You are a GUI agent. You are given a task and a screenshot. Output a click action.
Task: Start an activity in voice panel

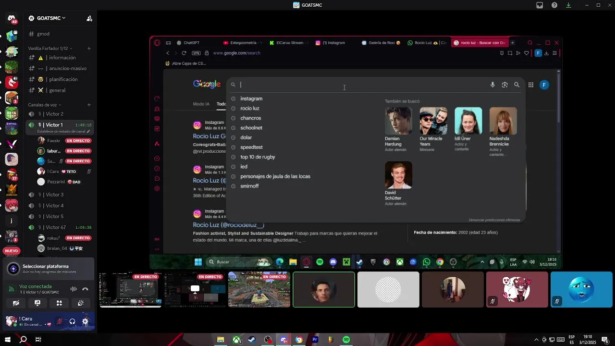(59, 303)
